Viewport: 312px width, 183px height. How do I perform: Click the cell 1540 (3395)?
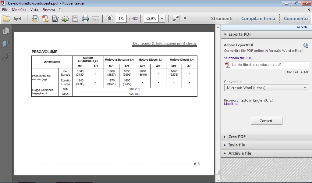pos(80,82)
